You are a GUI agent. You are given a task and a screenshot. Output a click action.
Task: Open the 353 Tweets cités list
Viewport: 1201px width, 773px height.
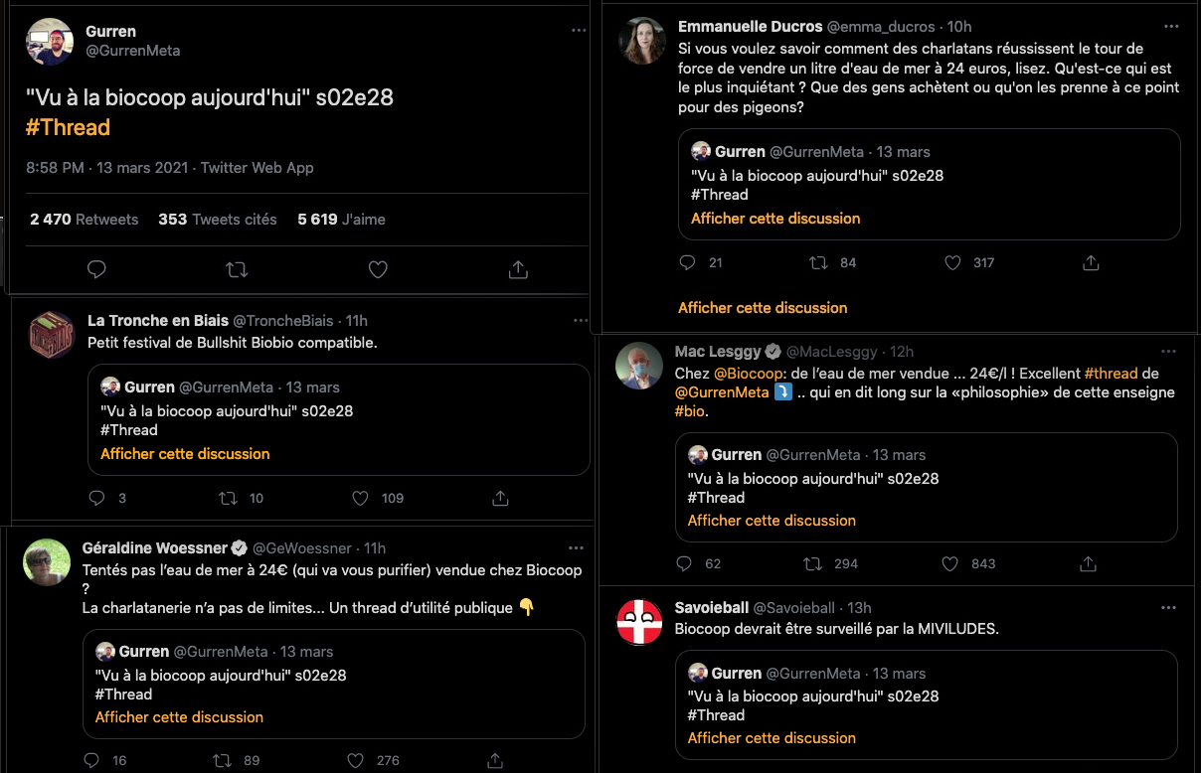(x=217, y=220)
